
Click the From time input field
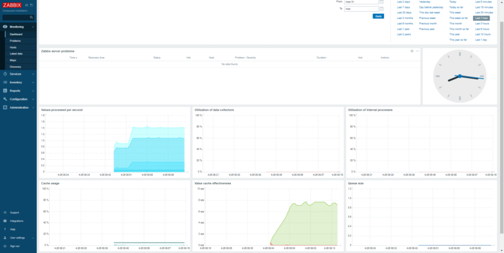click(362, 1)
